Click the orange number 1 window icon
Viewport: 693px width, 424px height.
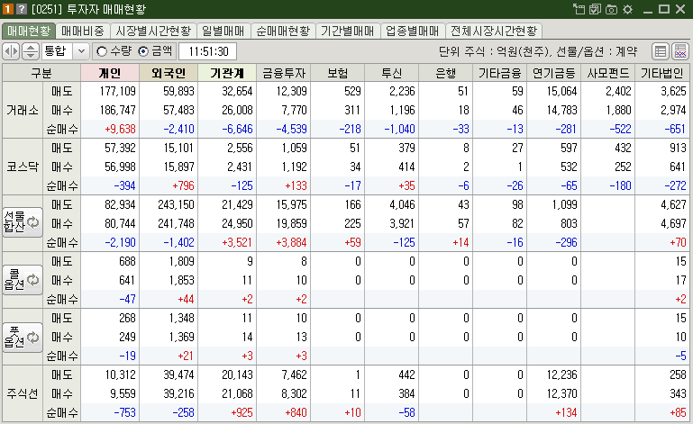tap(8, 8)
